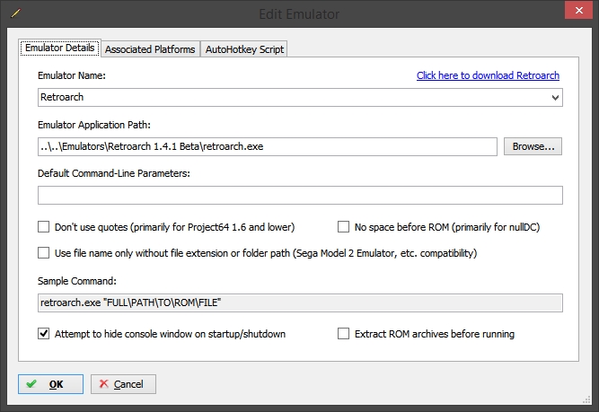Image resolution: width=599 pixels, height=412 pixels.
Task: Enable No space before ROM checkbox
Action: [343, 227]
